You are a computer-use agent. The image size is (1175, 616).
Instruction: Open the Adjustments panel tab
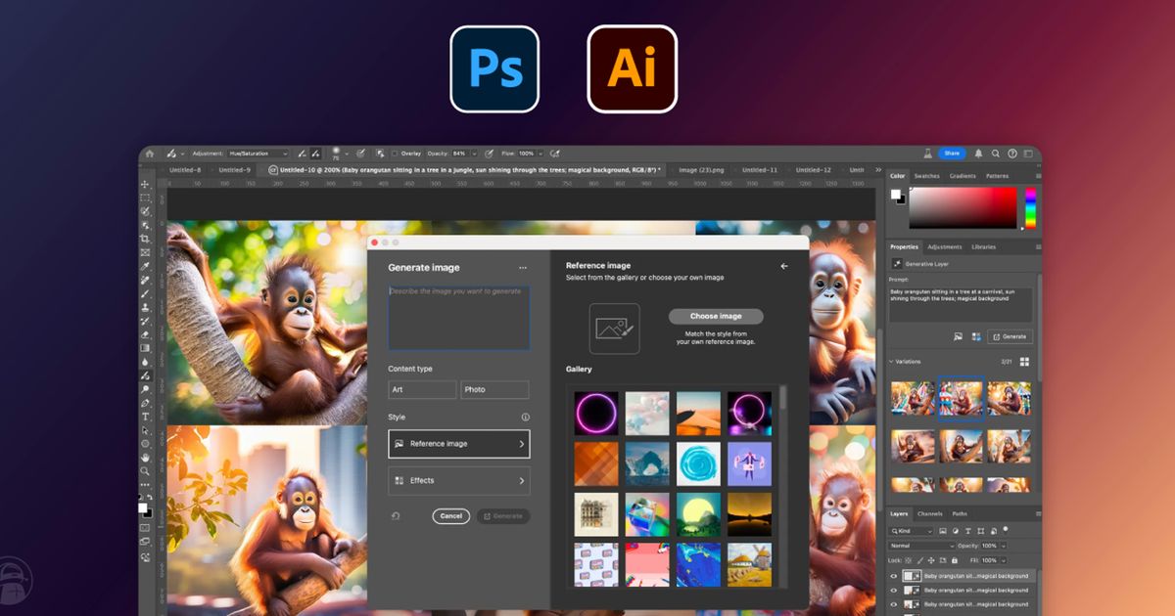tap(945, 247)
